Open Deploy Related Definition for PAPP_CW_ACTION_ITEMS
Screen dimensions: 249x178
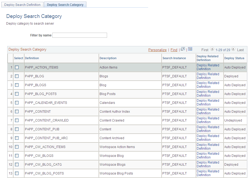(208, 147)
